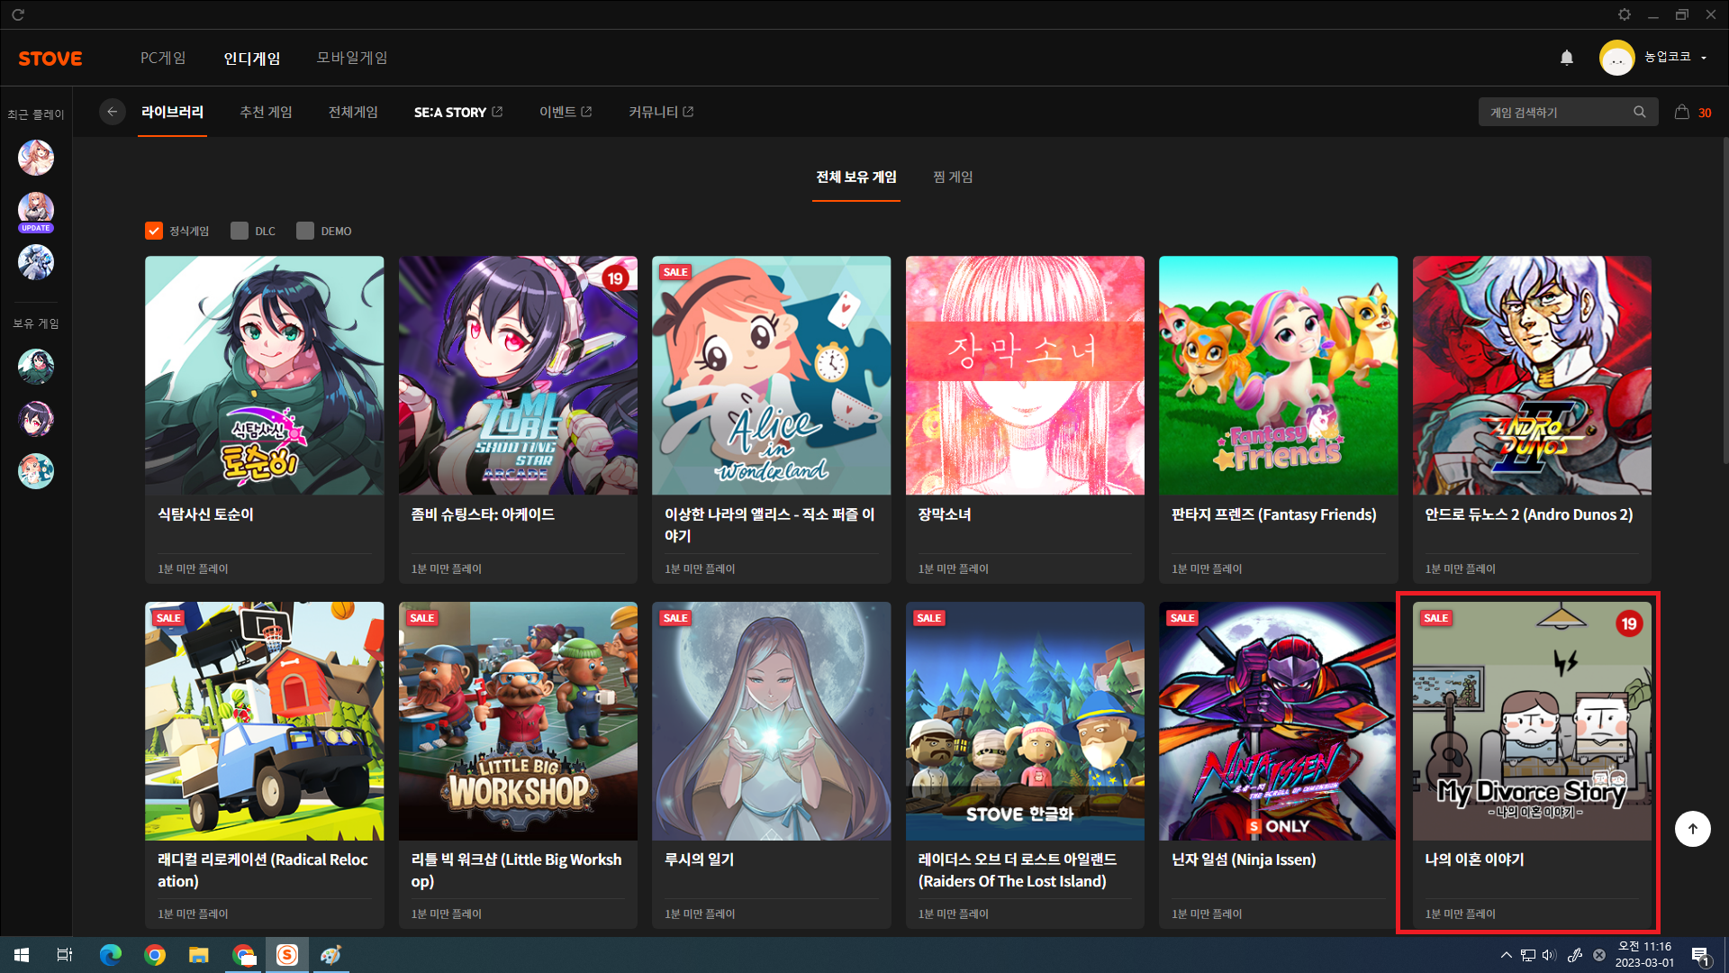Click the notification bell icon
This screenshot has width=1729, height=973.
pos(1567,58)
